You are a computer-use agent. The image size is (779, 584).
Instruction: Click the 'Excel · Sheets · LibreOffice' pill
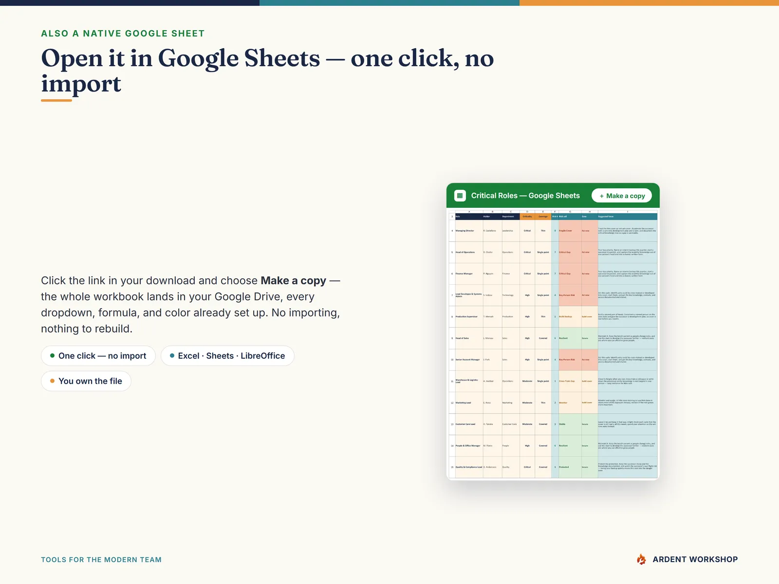[x=227, y=356]
